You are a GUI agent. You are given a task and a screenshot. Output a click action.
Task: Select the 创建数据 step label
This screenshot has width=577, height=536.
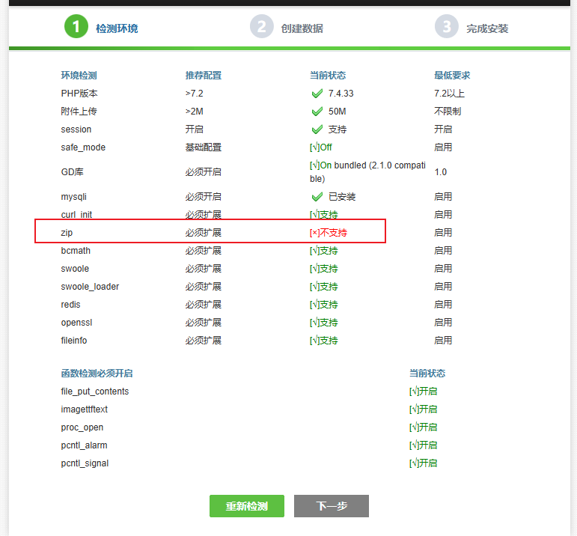(x=302, y=28)
